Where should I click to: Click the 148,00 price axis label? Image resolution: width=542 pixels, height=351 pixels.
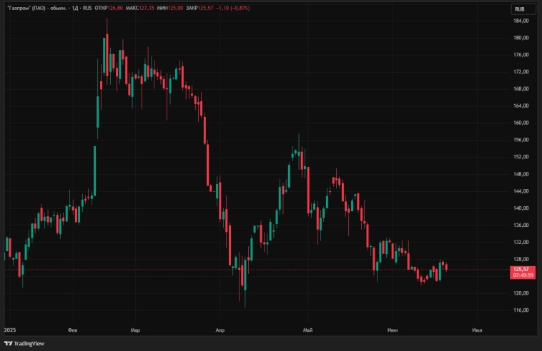(521, 174)
